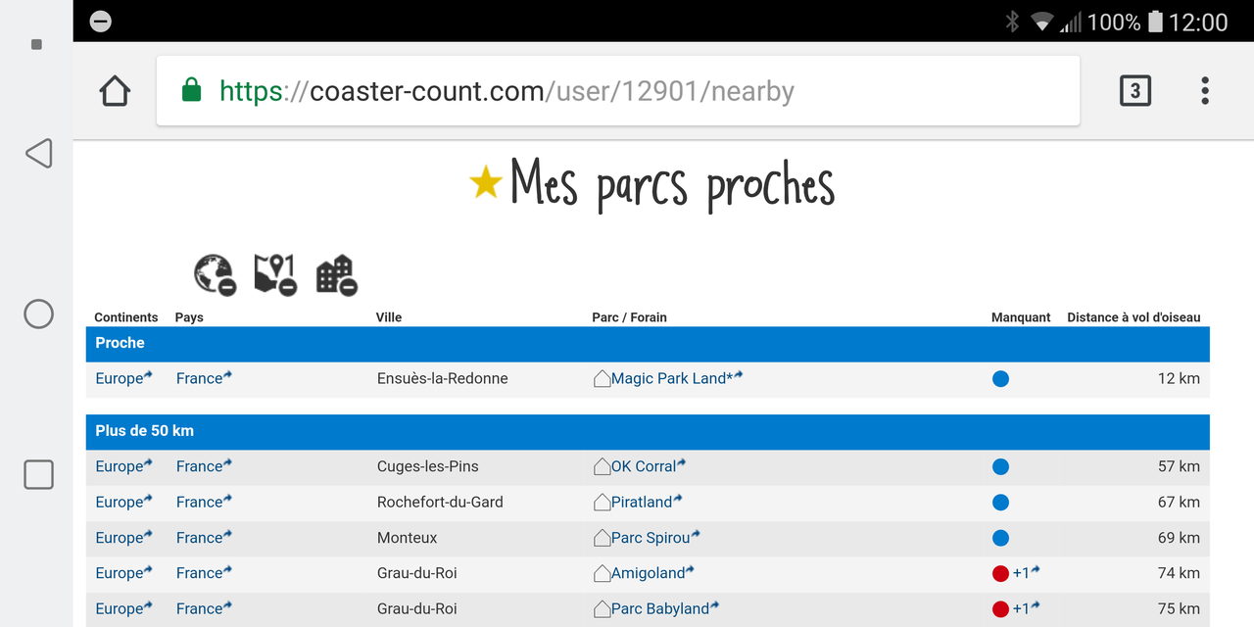The image size is (1254, 627).
Task: Click the 12 km distance value
Action: coord(1179,378)
